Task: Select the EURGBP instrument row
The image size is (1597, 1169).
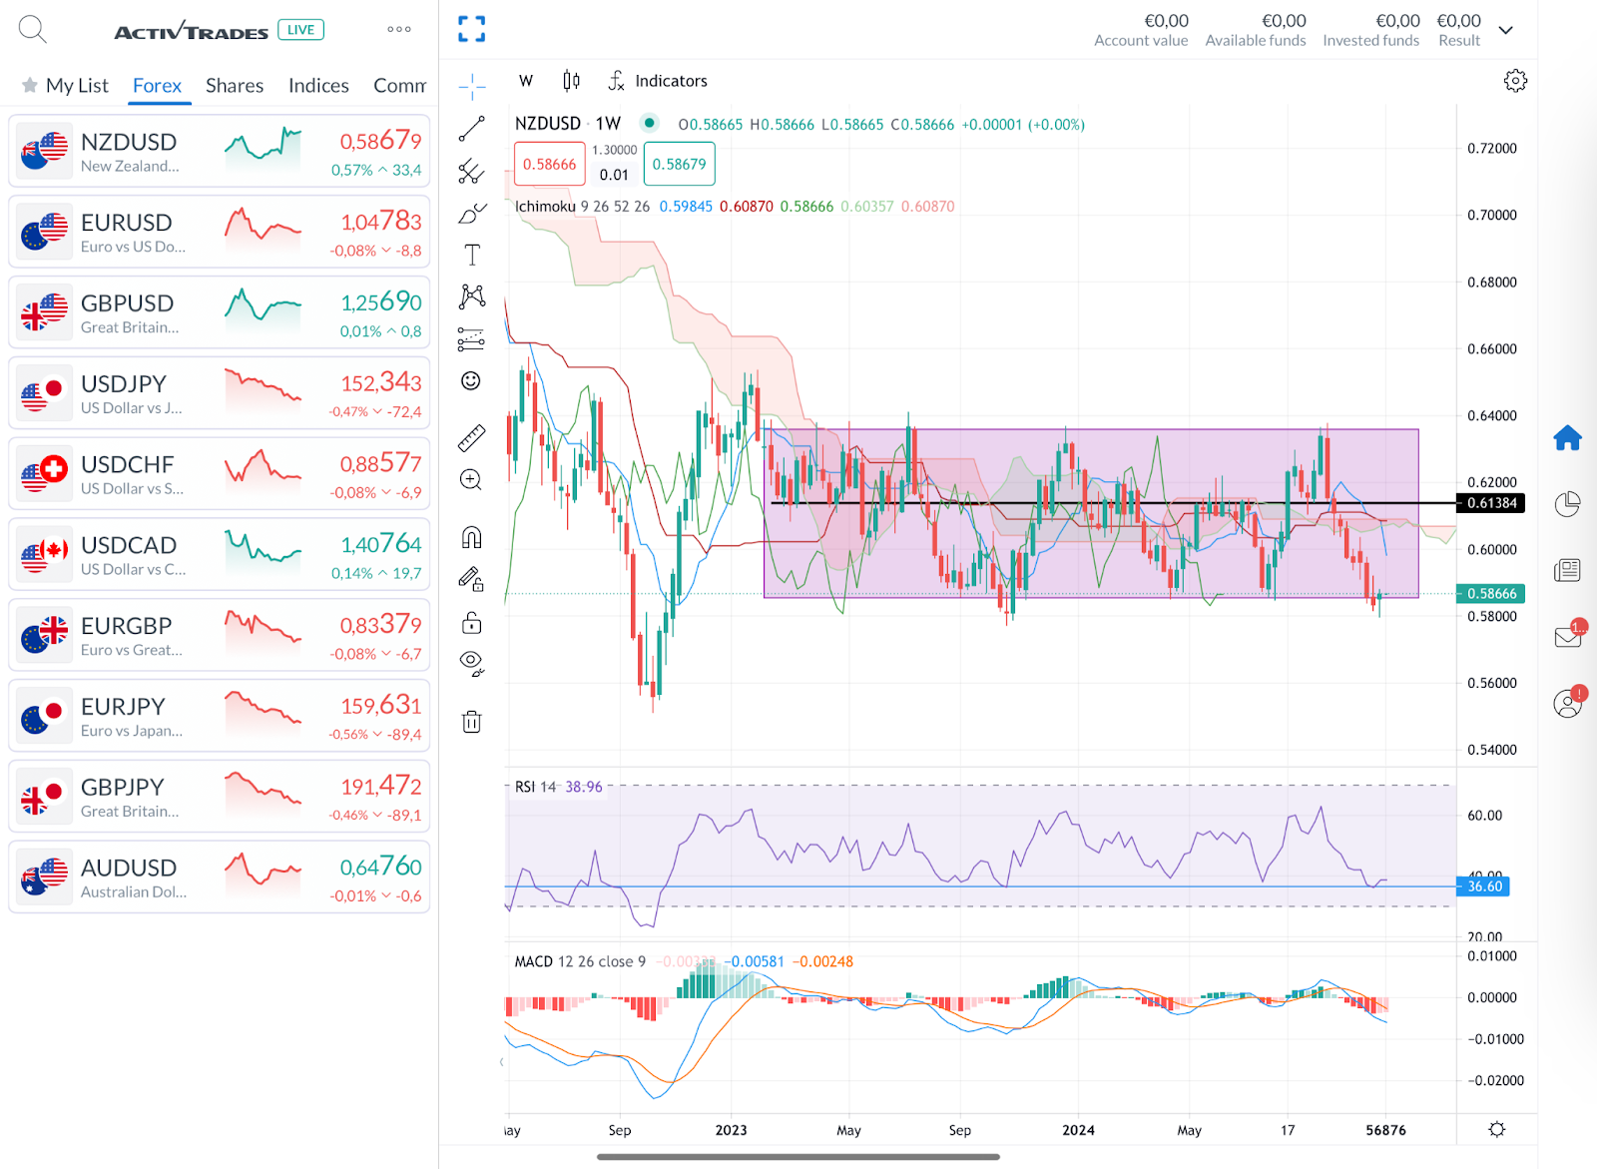Action: [220, 636]
